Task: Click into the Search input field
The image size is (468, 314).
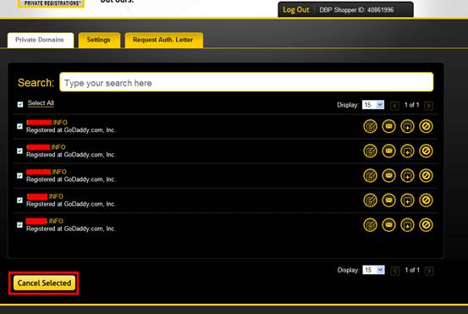Action: click(x=246, y=82)
